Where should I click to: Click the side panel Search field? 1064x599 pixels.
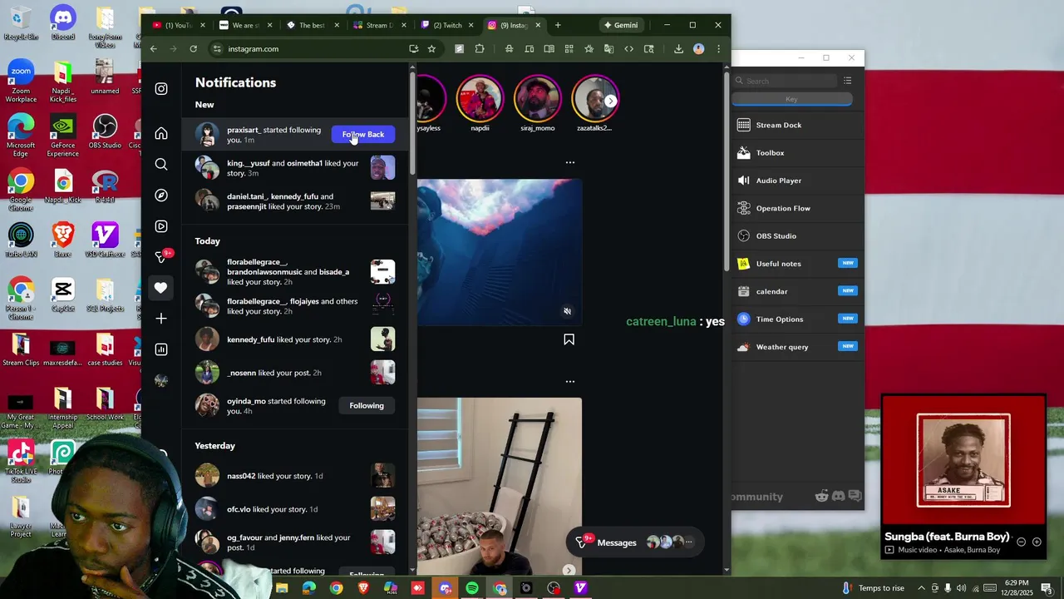785,81
